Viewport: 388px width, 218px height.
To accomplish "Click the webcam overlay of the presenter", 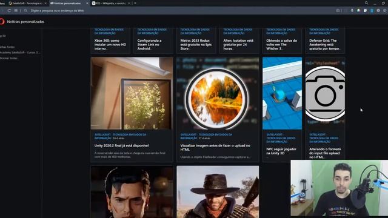I will click(339, 188).
